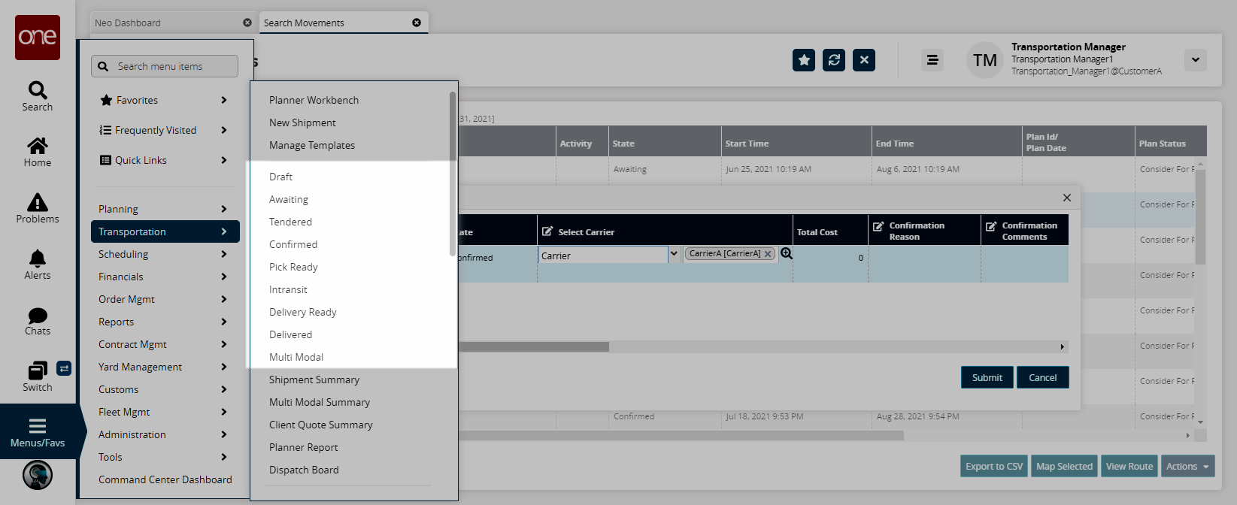Open the Chats icon
This screenshot has height=505, width=1237.
pyautogui.click(x=38, y=321)
